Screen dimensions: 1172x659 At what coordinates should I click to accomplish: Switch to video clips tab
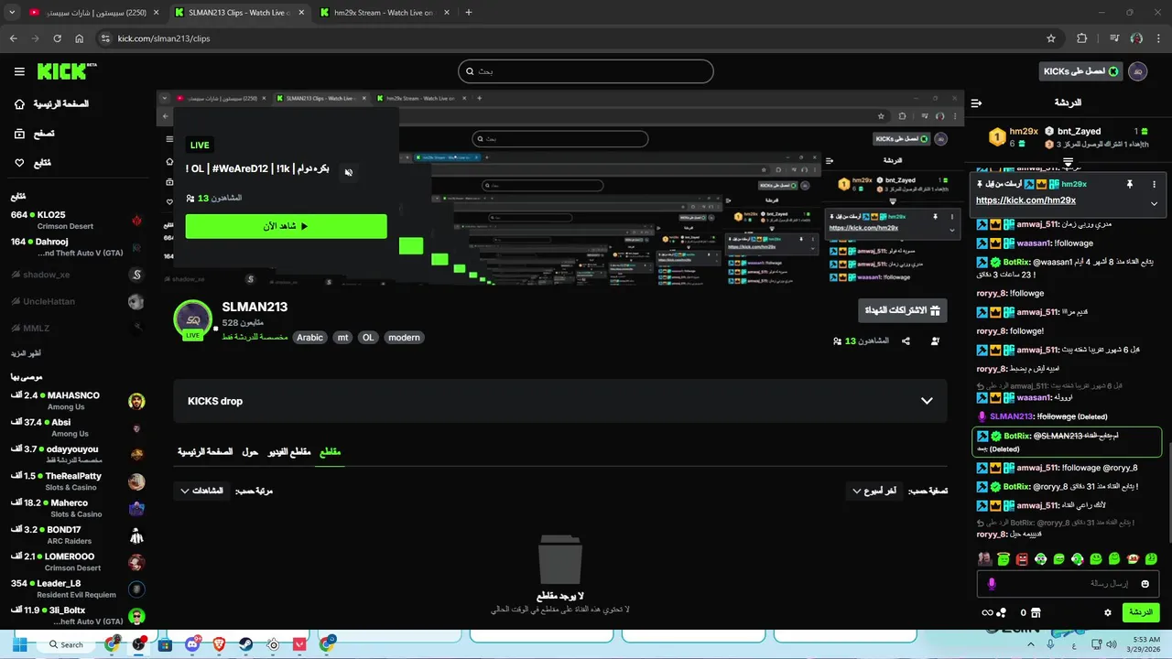pos(288,452)
